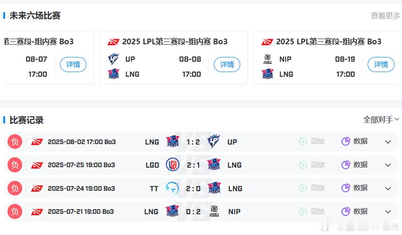Click 详情 on the 08-07 match card
The width and height of the screenshot is (402, 235).
73,65
